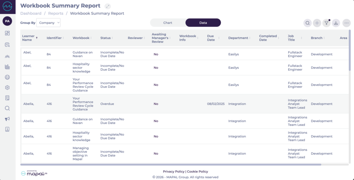Open the Privacy Policy link
Image resolution: width=354 pixels, height=180 pixels.
[x=174, y=171]
